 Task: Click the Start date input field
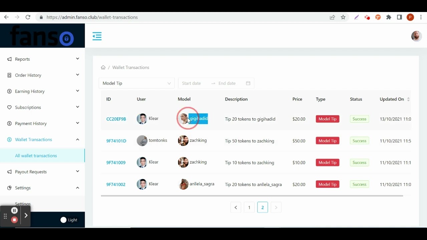[195, 83]
